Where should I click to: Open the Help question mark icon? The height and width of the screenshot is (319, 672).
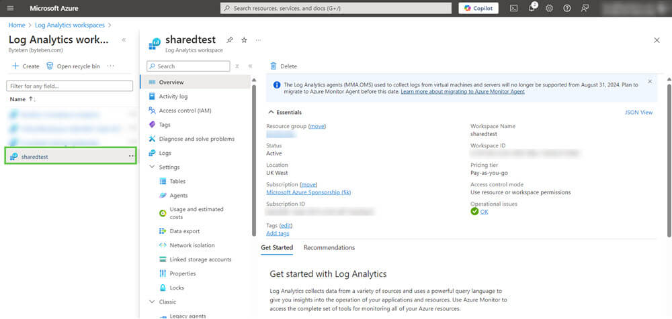pos(567,8)
